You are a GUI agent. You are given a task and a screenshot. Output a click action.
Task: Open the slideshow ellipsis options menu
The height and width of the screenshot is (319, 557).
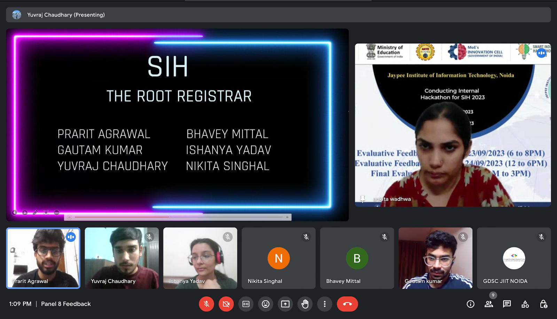tap(57, 213)
